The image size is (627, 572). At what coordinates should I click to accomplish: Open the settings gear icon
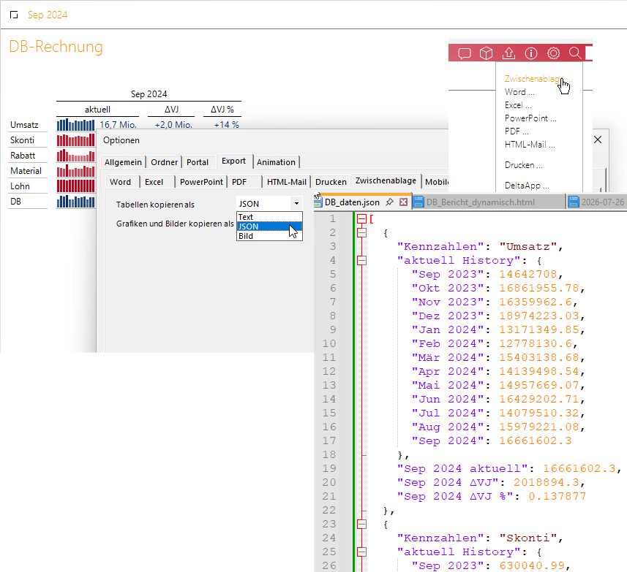pos(553,53)
